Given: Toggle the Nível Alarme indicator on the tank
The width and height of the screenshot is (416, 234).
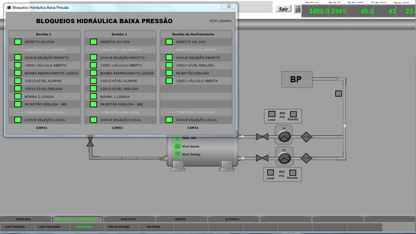Looking at the screenshot, I should click(178, 146).
